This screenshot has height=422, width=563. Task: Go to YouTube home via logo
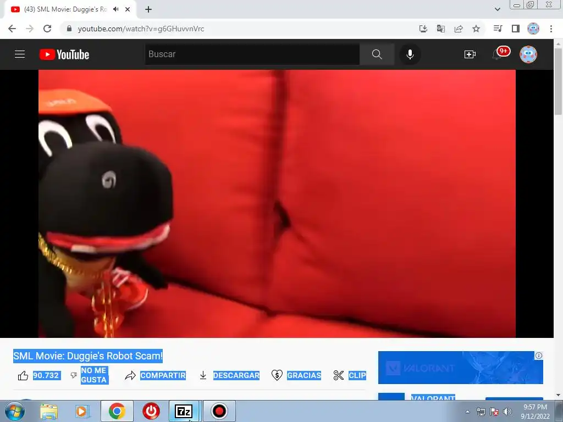pyautogui.click(x=64, y=54)
